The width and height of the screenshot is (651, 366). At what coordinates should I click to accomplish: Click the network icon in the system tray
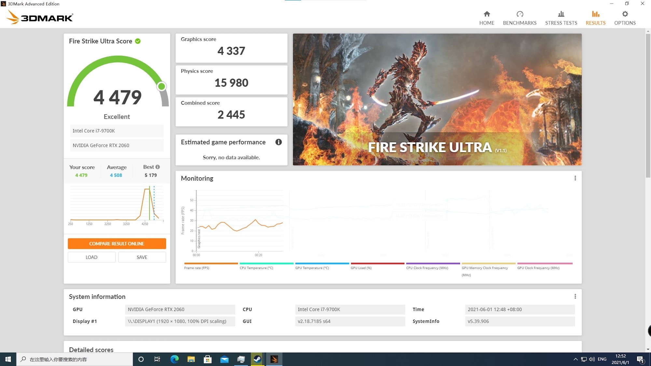click(584, 359)
